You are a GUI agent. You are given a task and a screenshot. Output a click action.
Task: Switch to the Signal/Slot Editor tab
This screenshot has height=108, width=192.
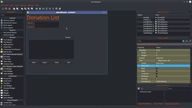coord(145,104)
